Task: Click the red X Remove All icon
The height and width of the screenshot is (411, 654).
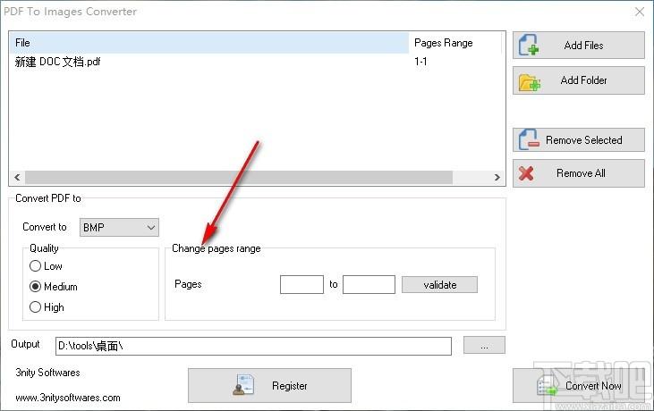Action: click(526, 172)
